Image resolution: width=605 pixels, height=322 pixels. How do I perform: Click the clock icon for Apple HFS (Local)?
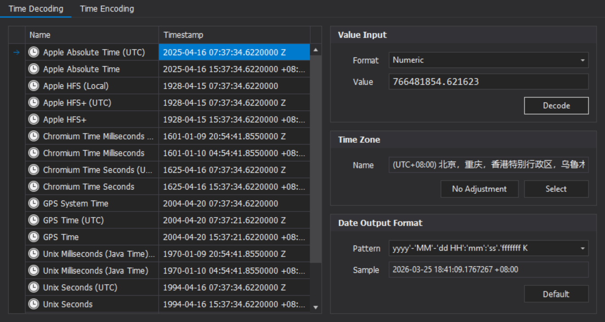(x=34, y=86)
